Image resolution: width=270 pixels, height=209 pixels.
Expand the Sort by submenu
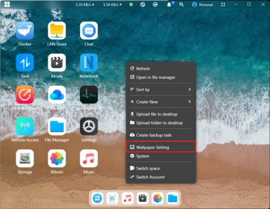click(161, 90)
